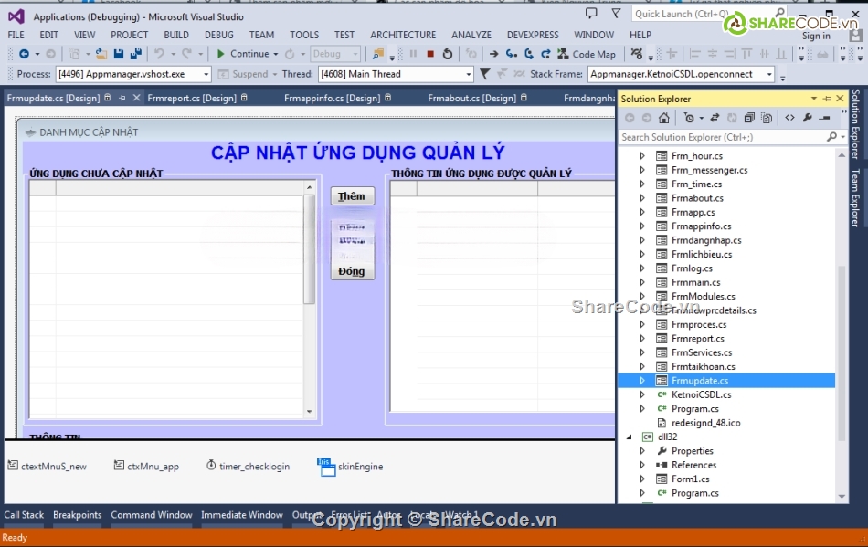Click the View Code icon in Solution Explorer

790,118
